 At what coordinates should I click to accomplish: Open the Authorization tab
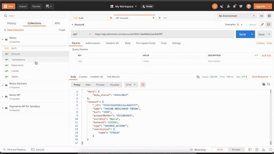pos(93,43)
